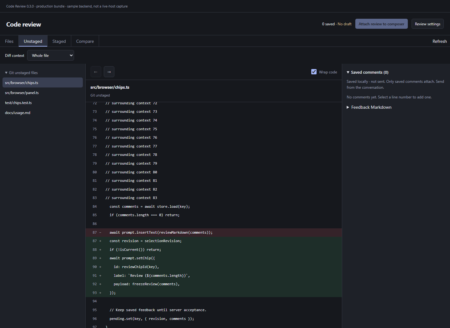Viewport: 450px width, 328px height.
Task: Open the Staged tab
Action: coord(59,41)
